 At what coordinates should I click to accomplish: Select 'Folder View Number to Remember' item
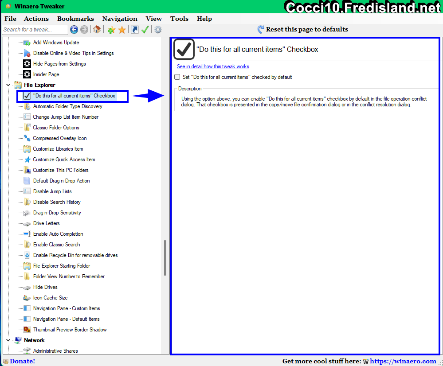click(69, 276)
